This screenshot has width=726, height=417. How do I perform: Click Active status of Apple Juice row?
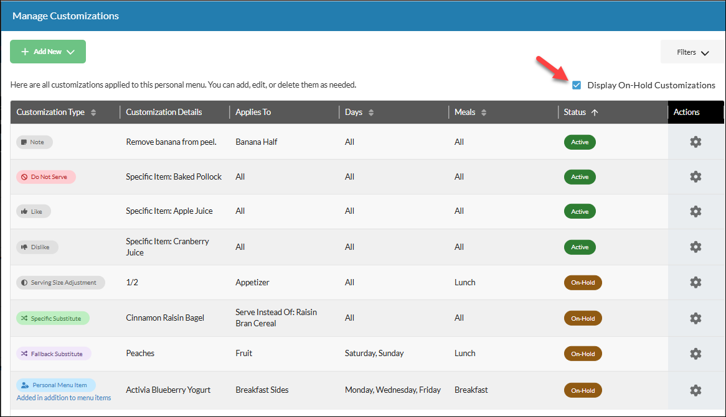coord(580,211)
